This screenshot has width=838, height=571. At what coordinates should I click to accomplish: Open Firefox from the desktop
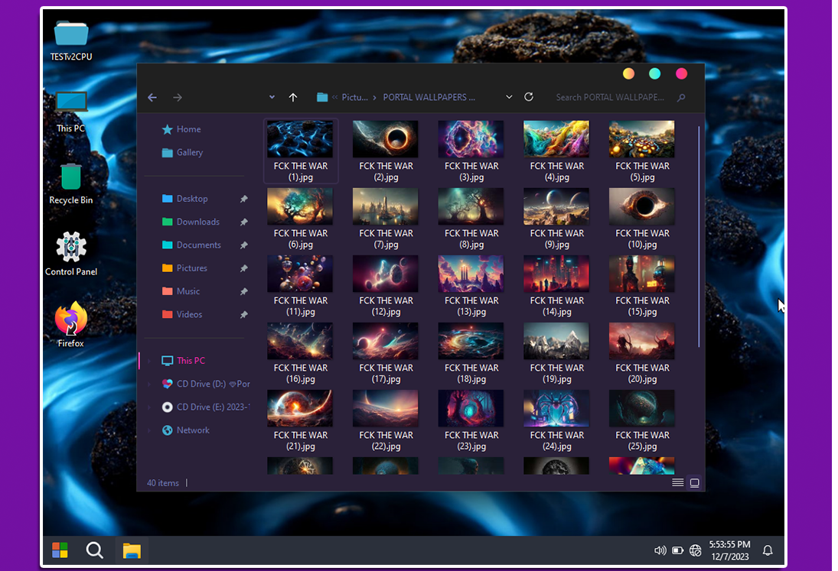(71, 320)
